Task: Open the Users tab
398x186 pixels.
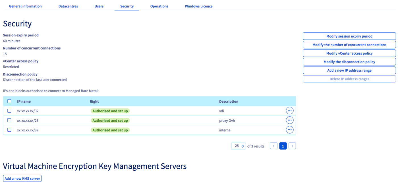Action: pyautogui.click(x=99, y=6)
